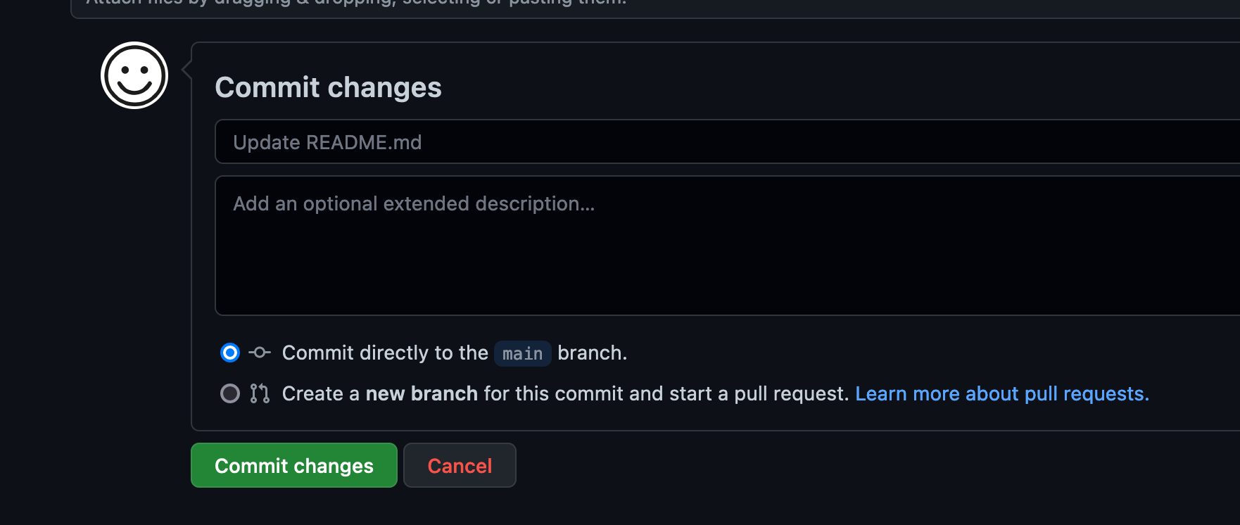Click the main badge in the commit option
This screenshot has width=1240, height=525.
522,353
